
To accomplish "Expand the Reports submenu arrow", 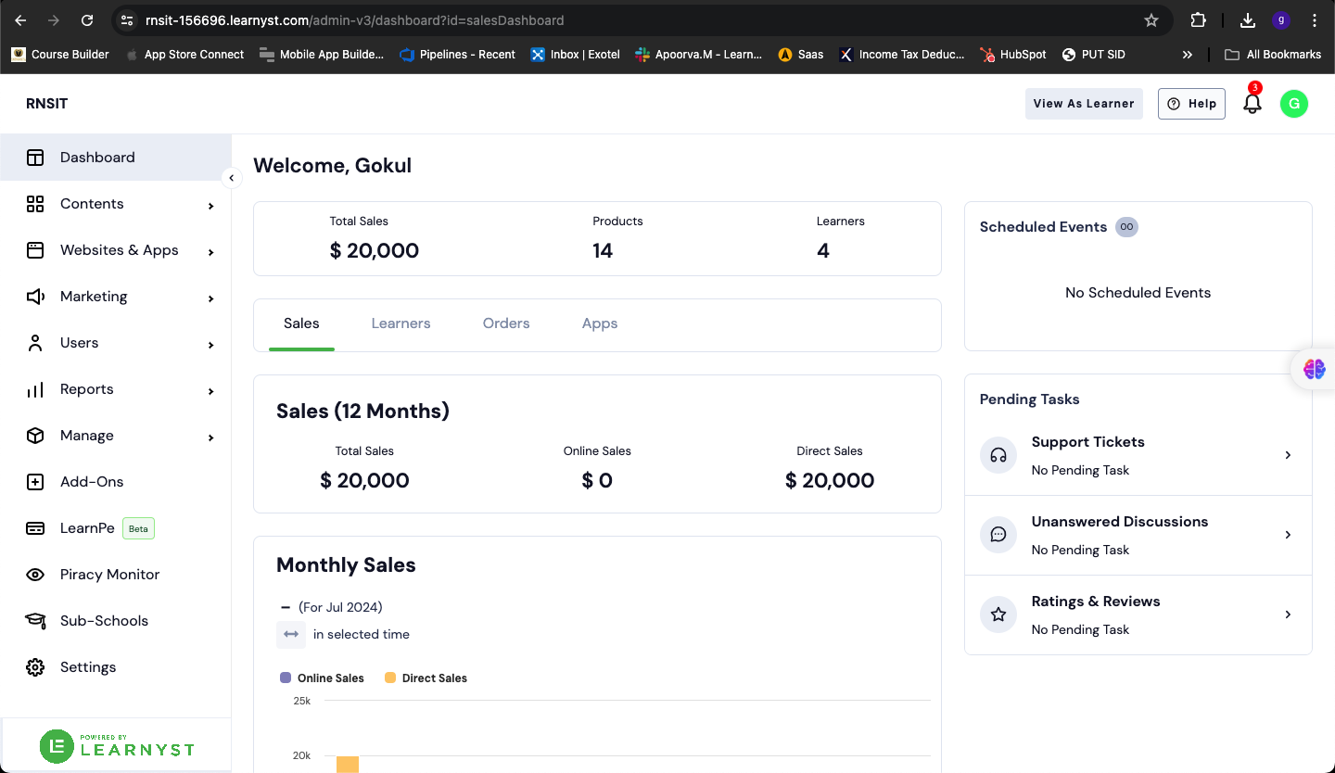I will [211, 391].
